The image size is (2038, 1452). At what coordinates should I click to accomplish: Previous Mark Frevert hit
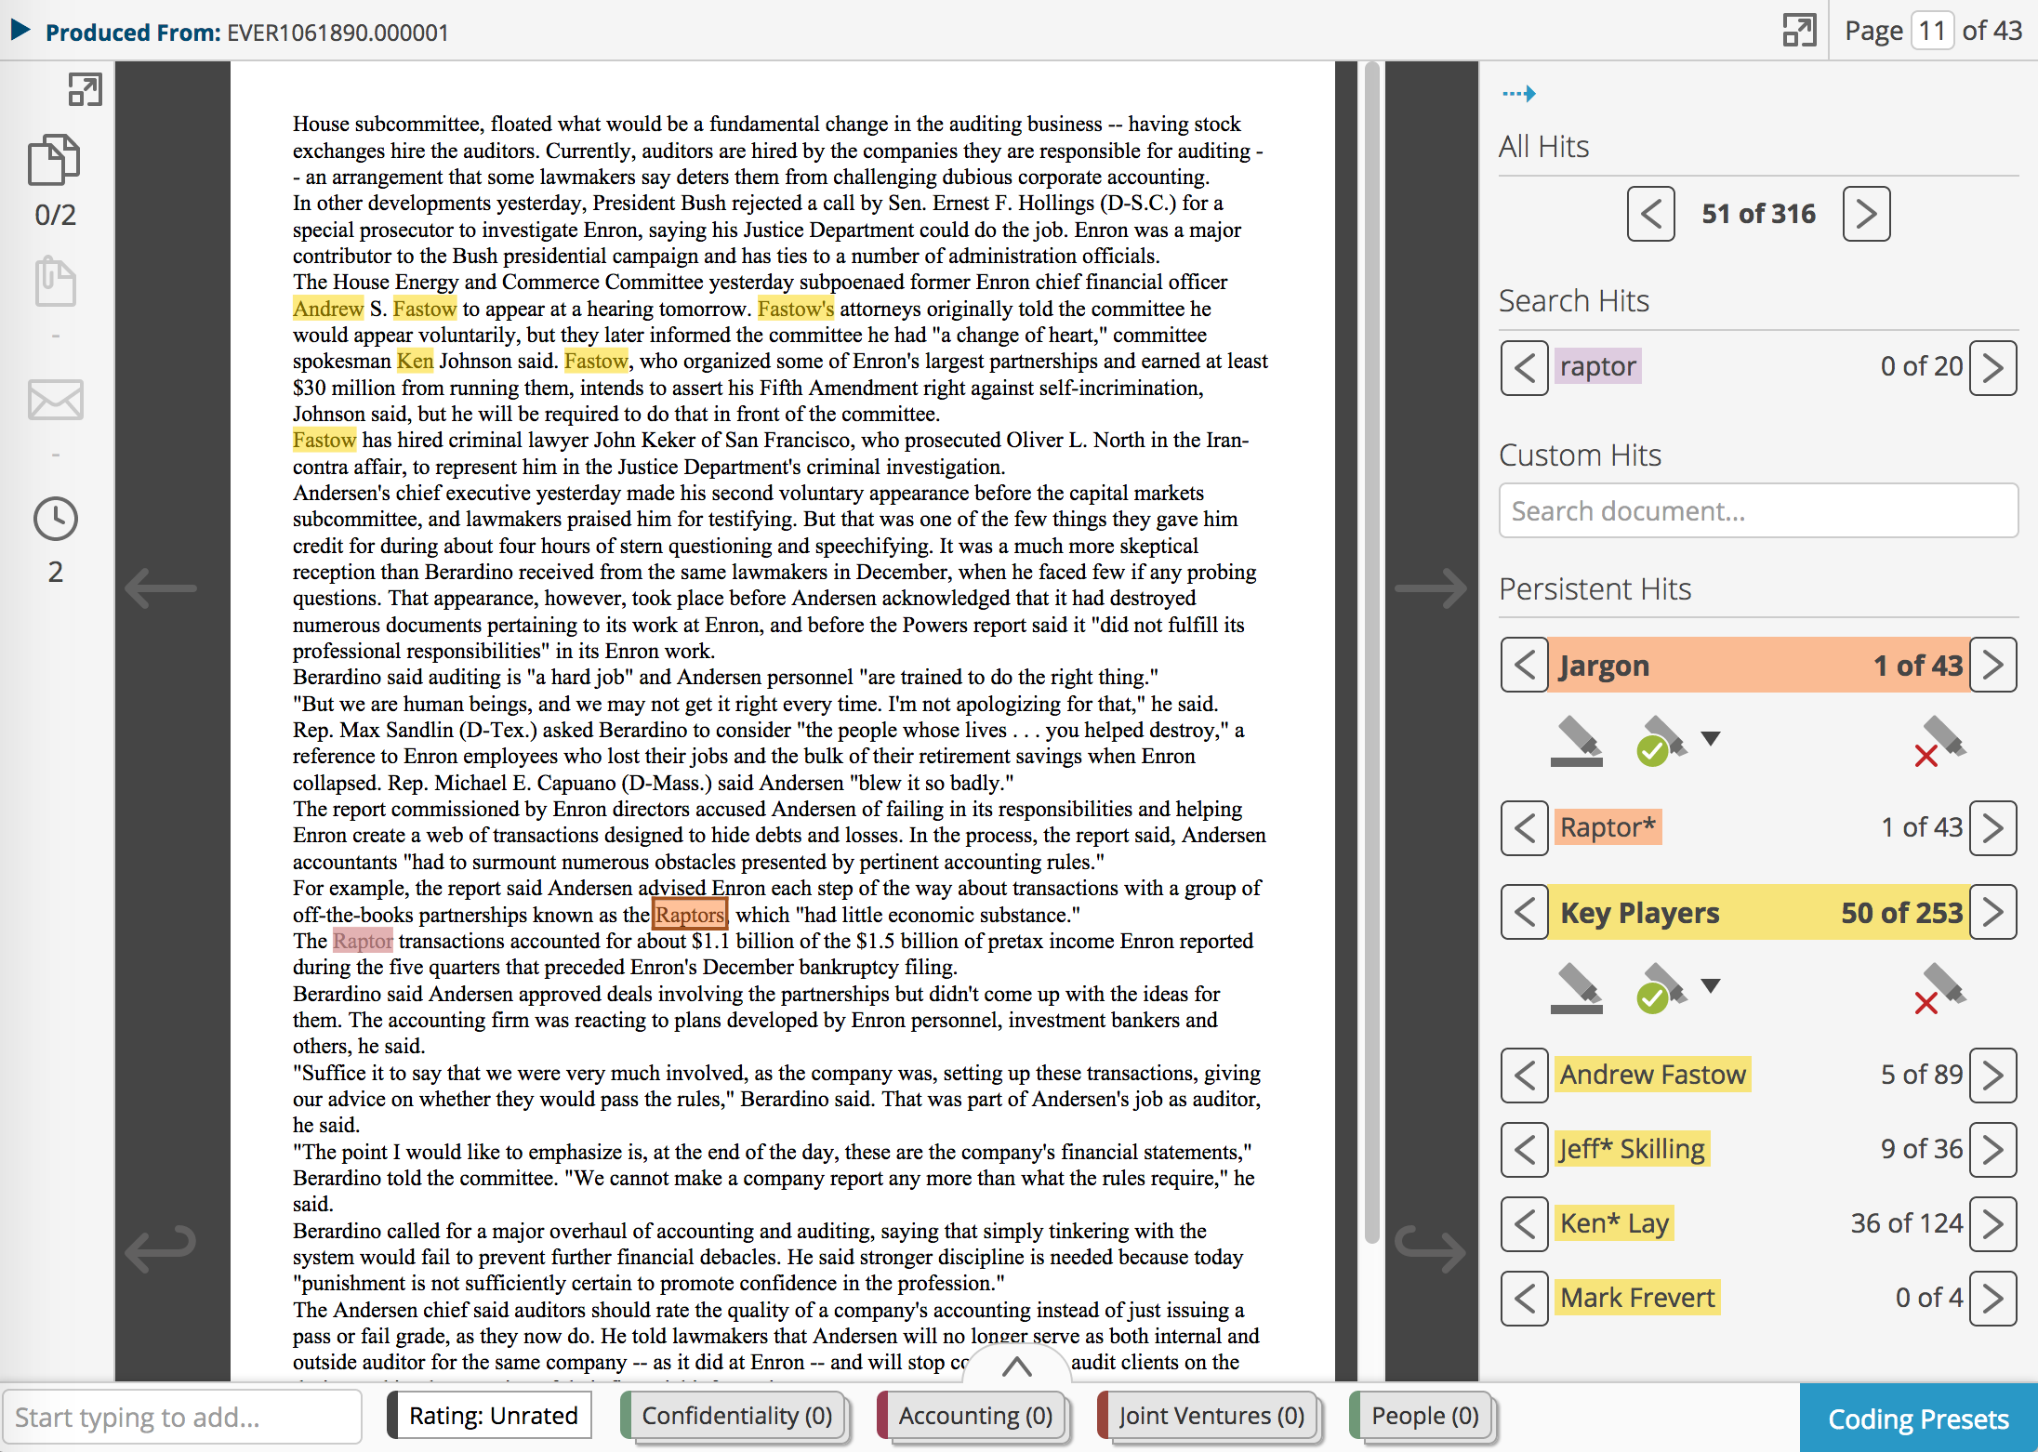pos(1525,1298)
